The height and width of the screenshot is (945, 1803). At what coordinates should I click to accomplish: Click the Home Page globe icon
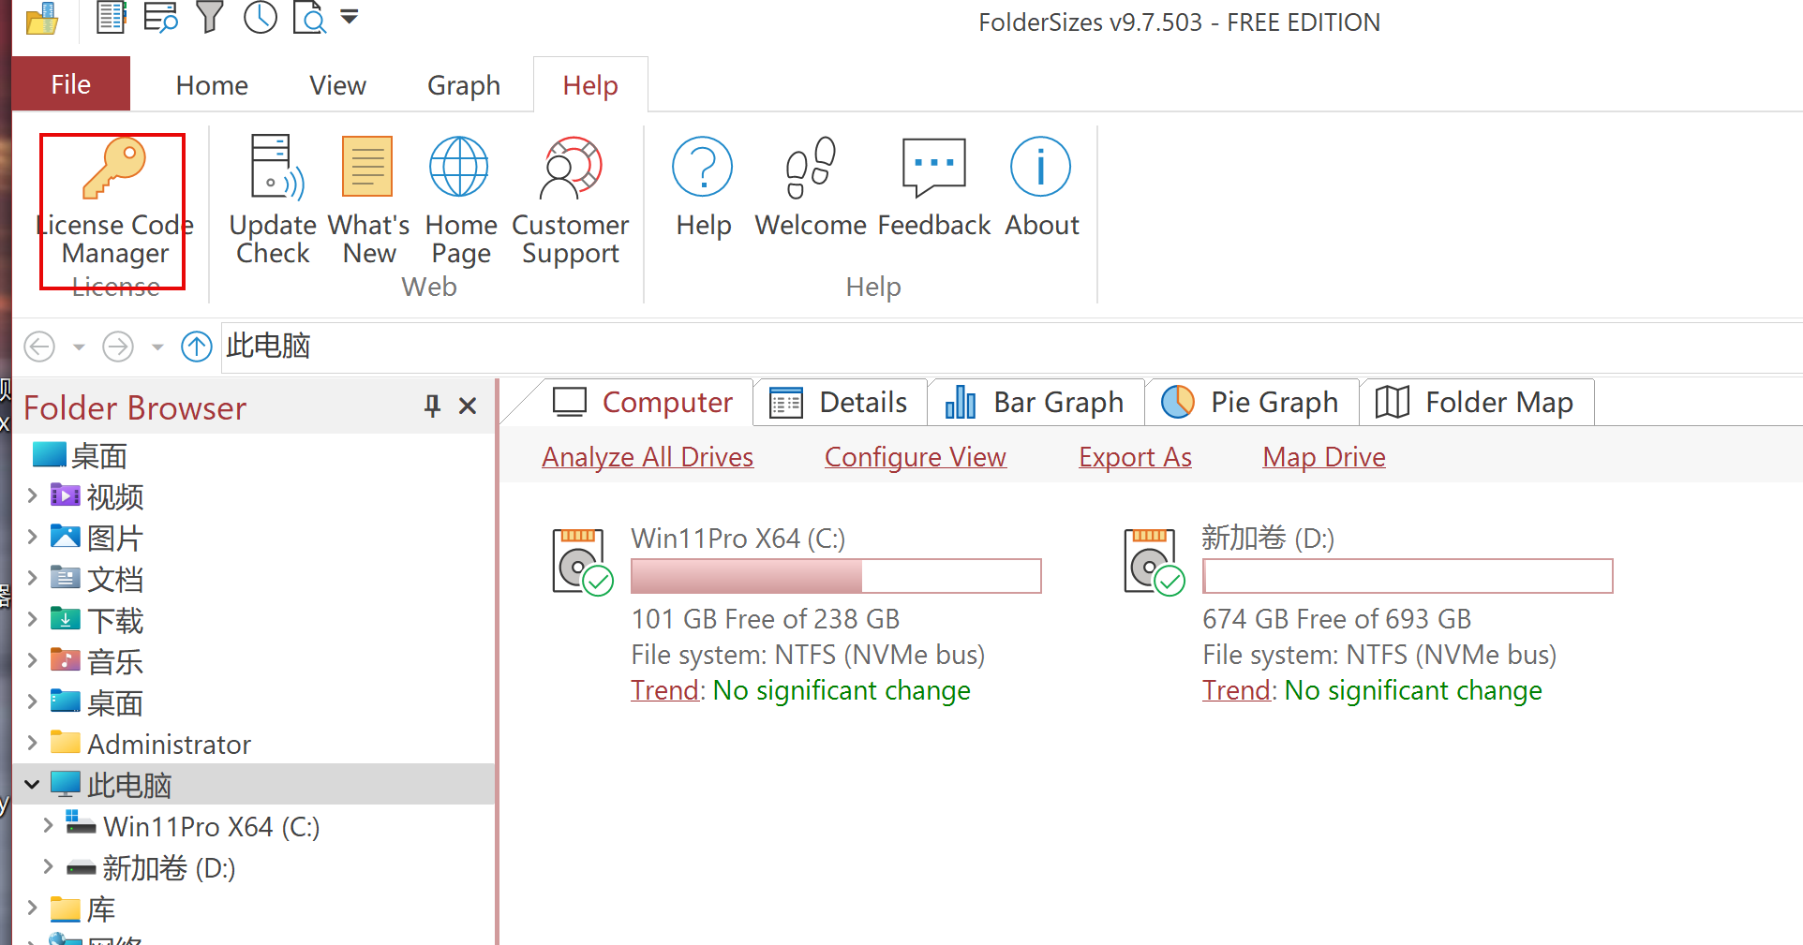(x=459, y=169)
